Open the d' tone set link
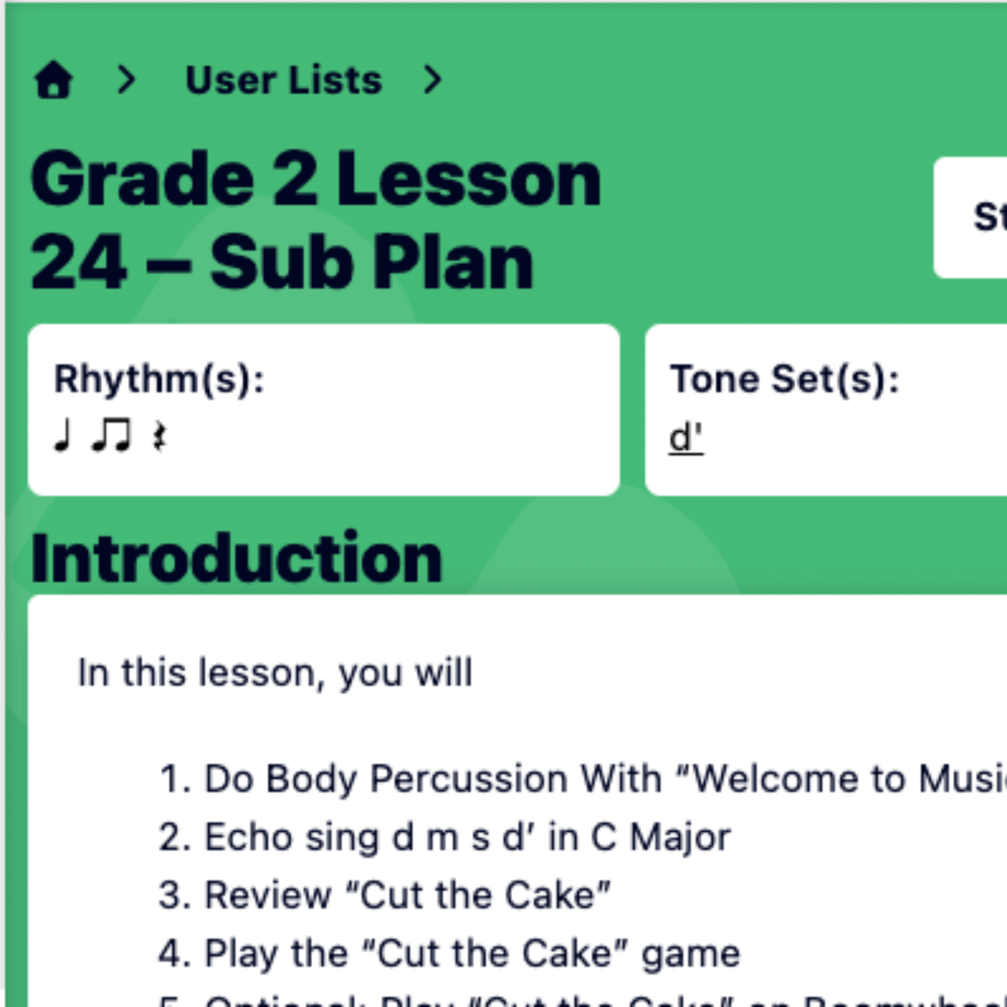Viewport: 1007px width, 1007px height. pos(686,438)
